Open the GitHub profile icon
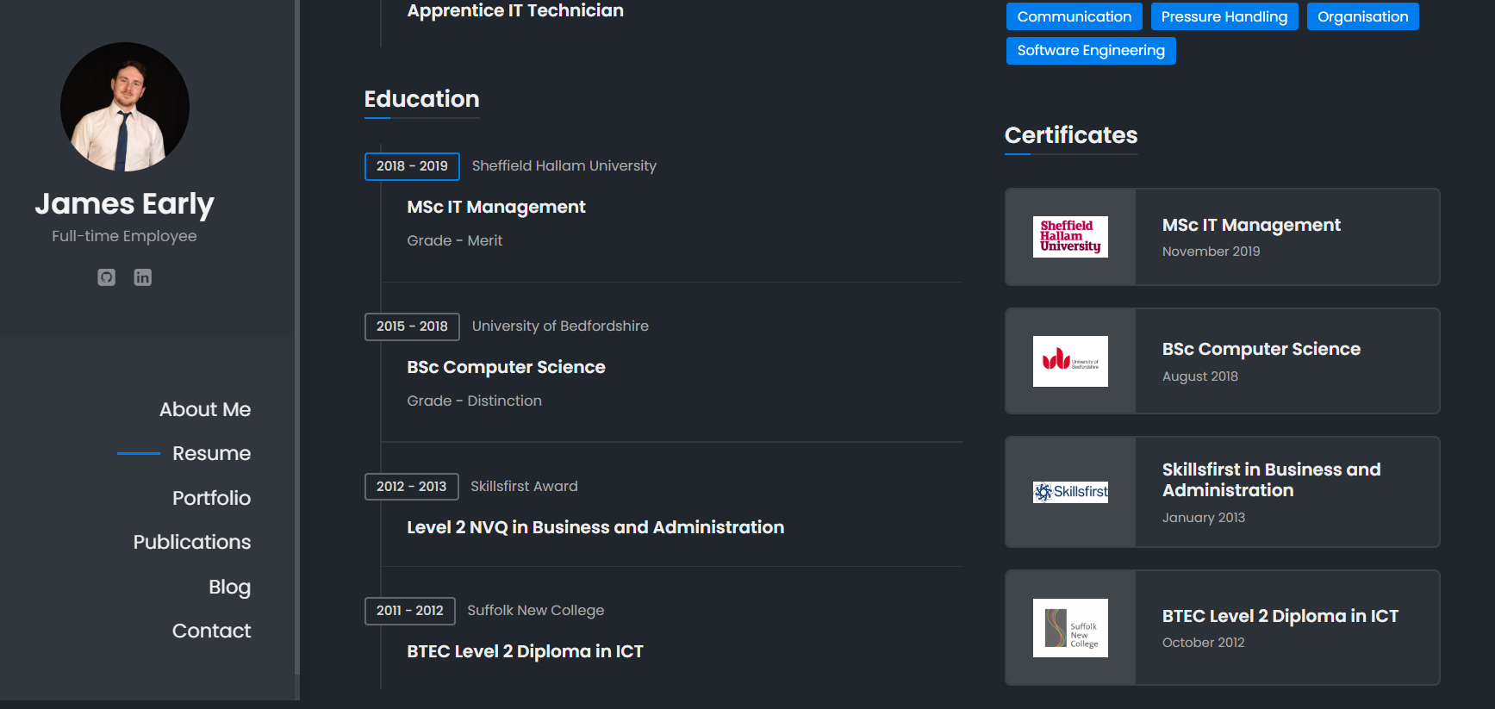Image resolution: width=1495 pixels, height=709 pixels. [106, 277]
